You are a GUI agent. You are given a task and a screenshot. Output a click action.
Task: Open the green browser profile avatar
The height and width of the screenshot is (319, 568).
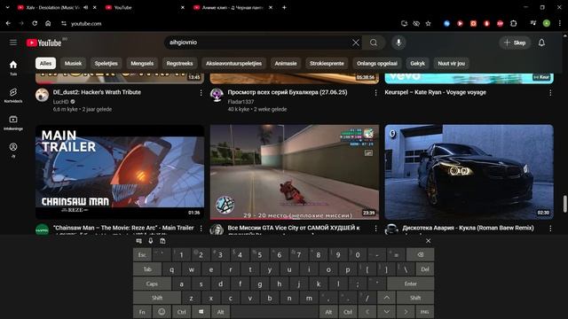[547, 24]
